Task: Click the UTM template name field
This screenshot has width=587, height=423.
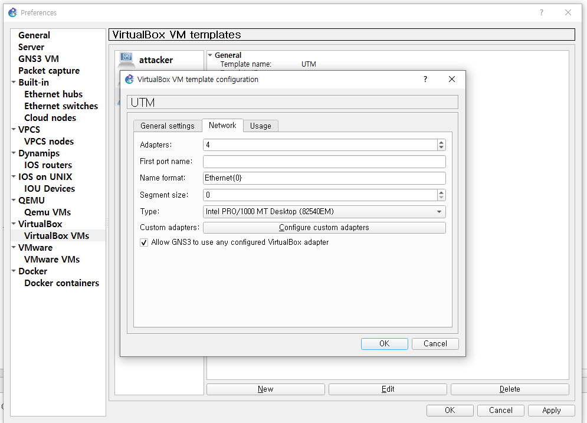Action: click(x=293, y=102)
